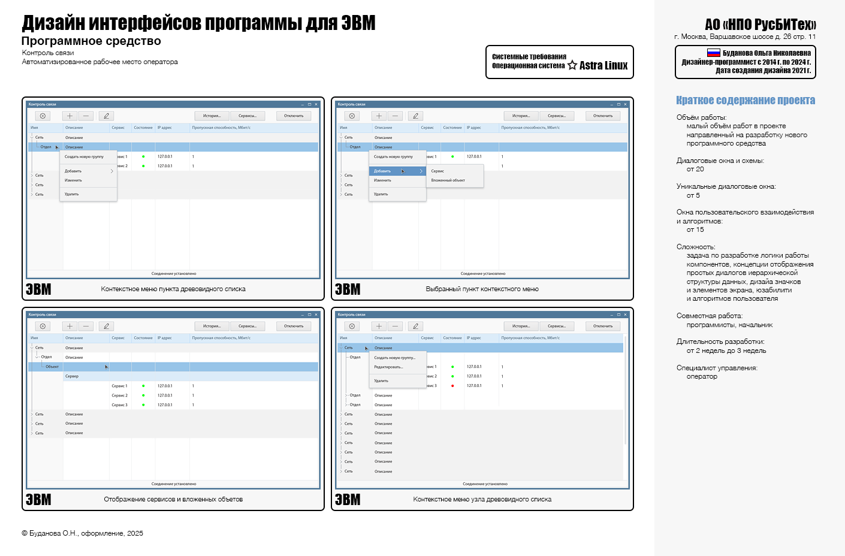This screenshot has height=556, width=845.
Task: Click the red status dot for Сервис 3
Action: coord(452,386)
